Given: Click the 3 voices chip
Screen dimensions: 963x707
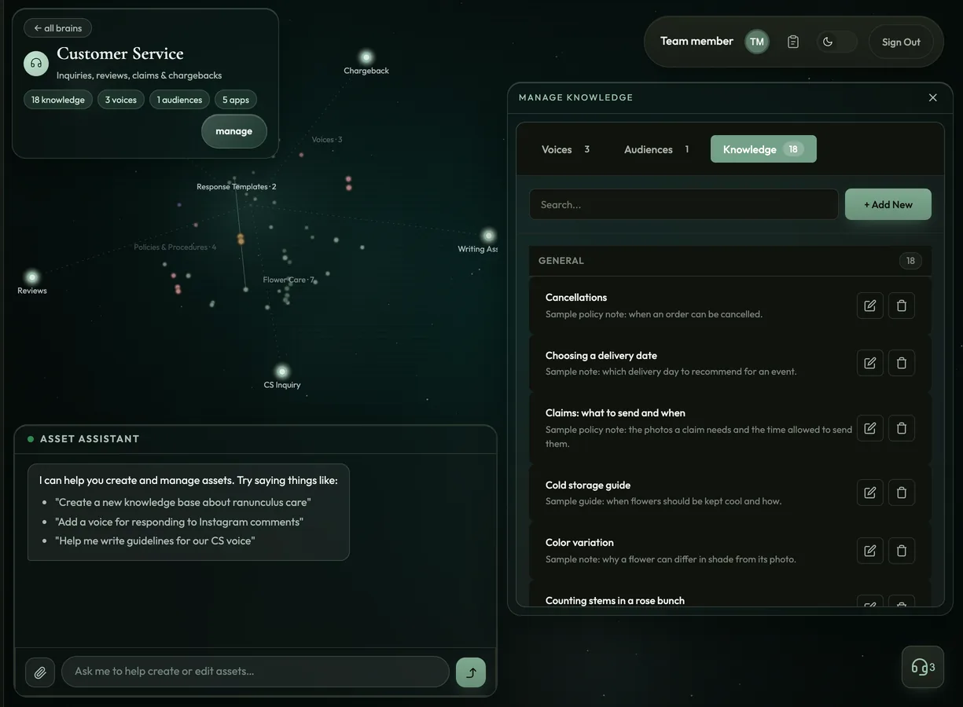Looking at the screenshot, I should coord(121,100).
